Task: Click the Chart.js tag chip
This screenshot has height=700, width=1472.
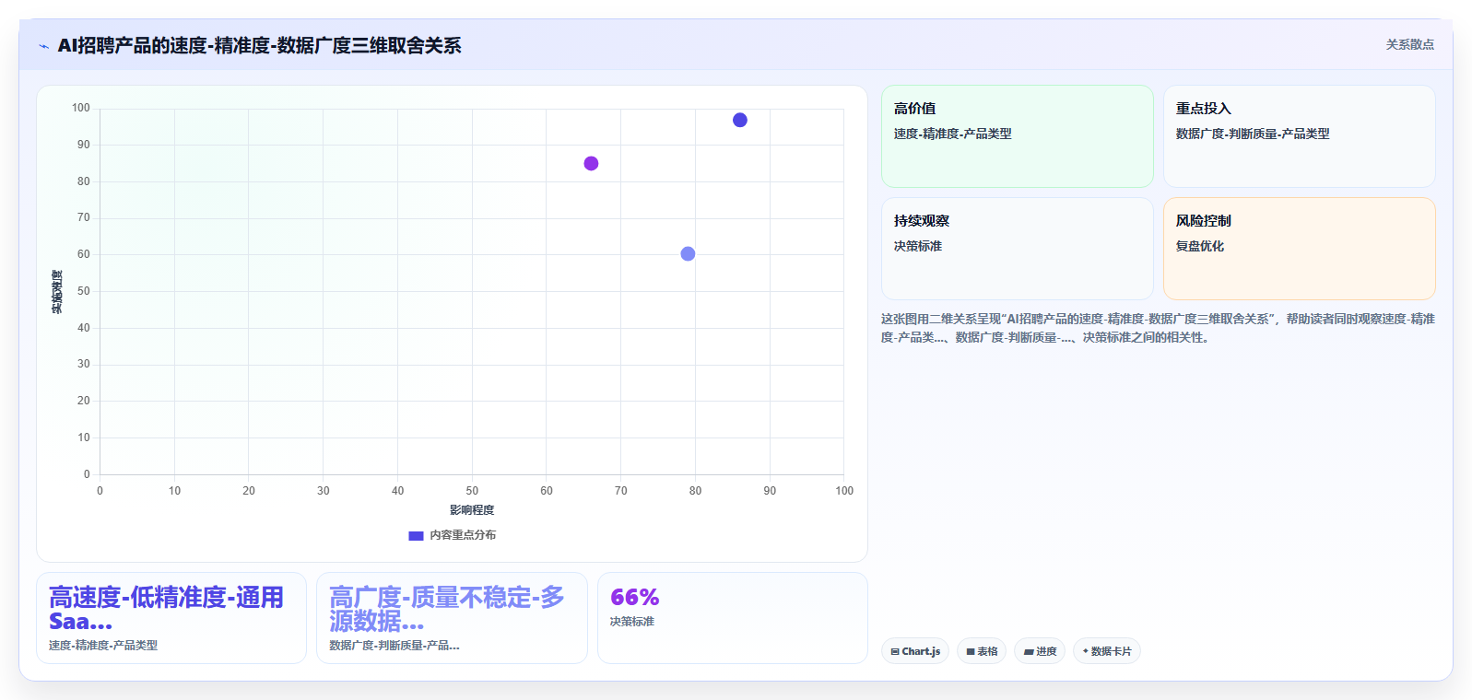Action: (915, 651)
